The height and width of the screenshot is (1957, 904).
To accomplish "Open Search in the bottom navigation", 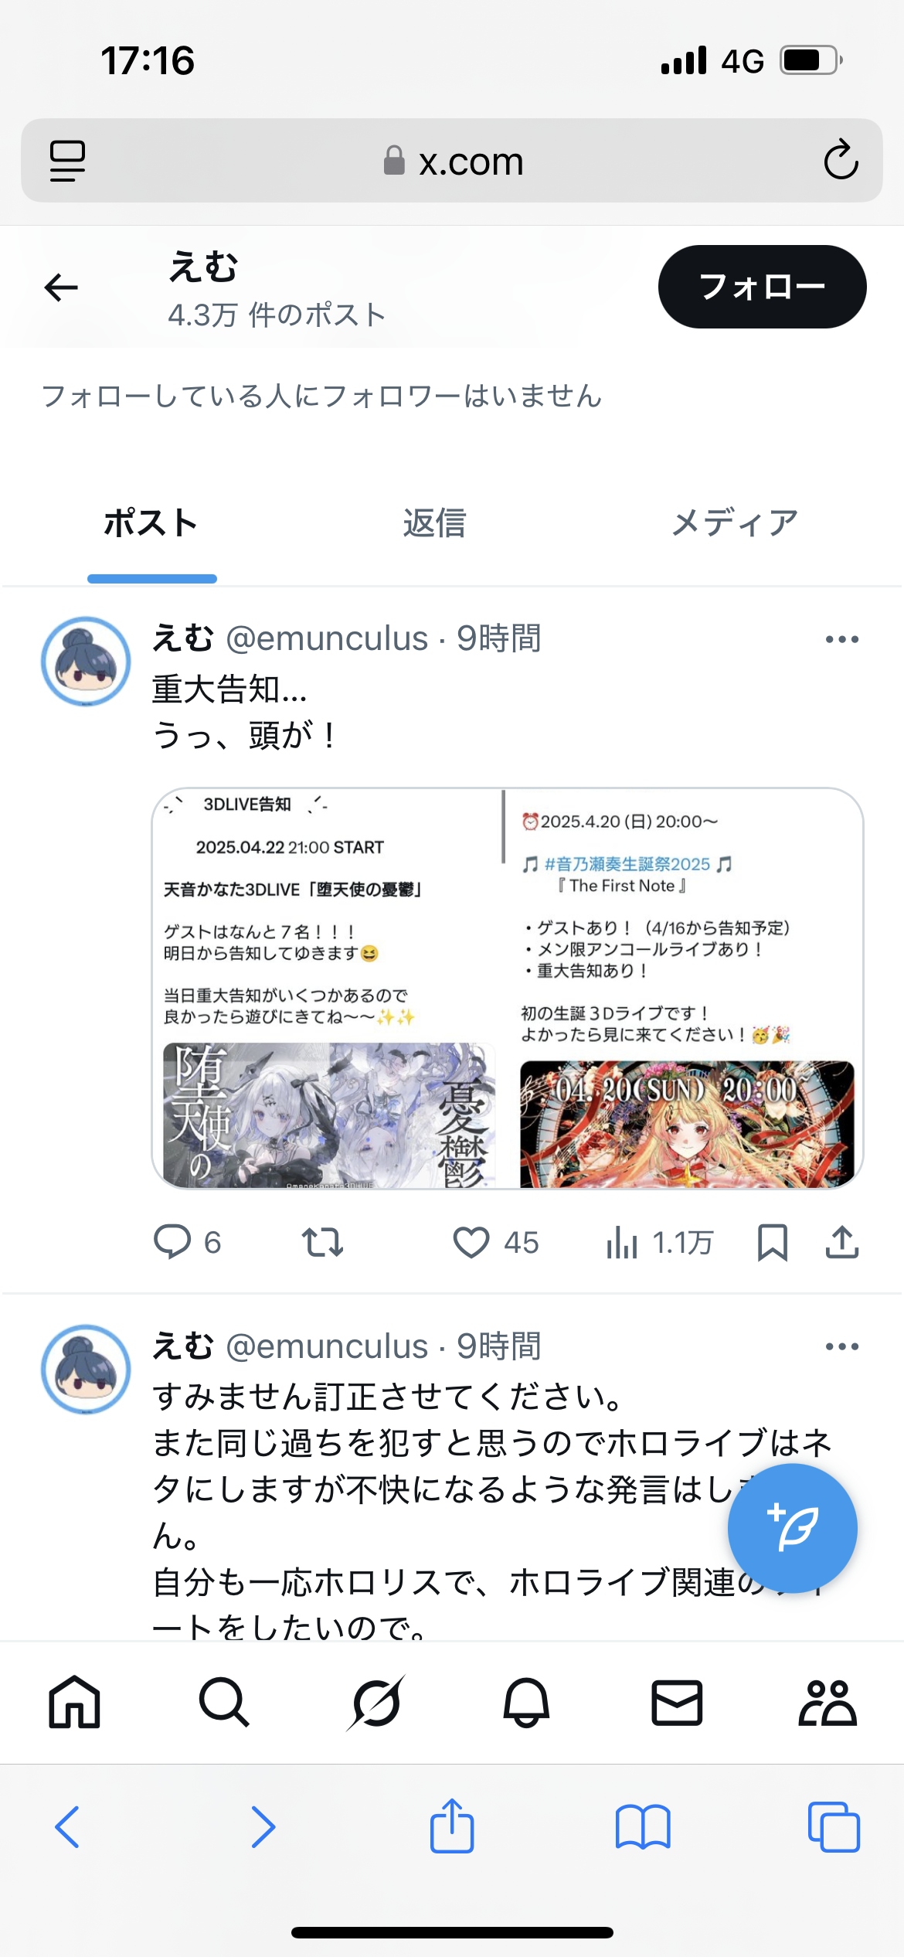I will pyautogui.click(x=224, y=1701).
